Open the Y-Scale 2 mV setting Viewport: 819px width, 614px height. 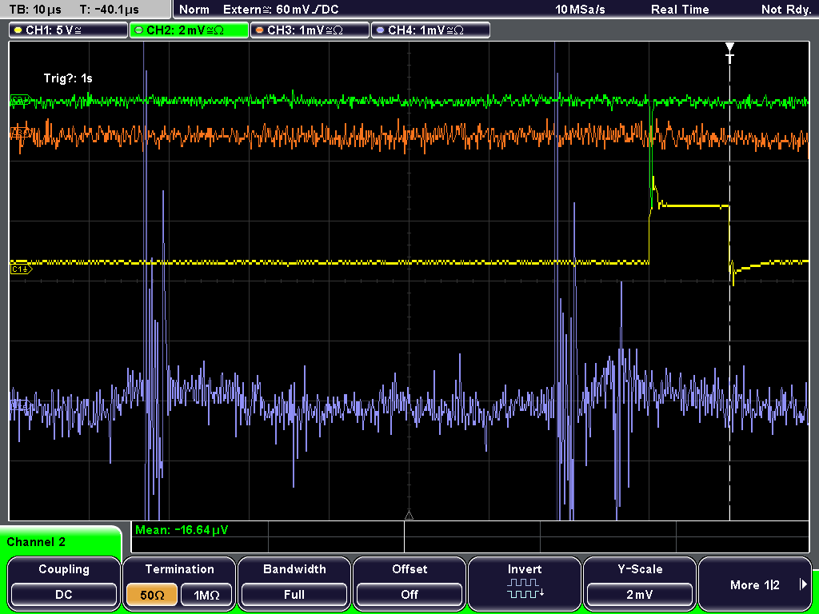640,583
